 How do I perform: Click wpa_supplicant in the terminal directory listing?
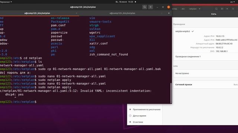point(102,36)
